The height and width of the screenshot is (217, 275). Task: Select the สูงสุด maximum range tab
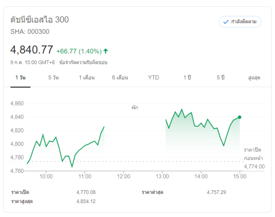pyautogui.click(x=254, y=78)
